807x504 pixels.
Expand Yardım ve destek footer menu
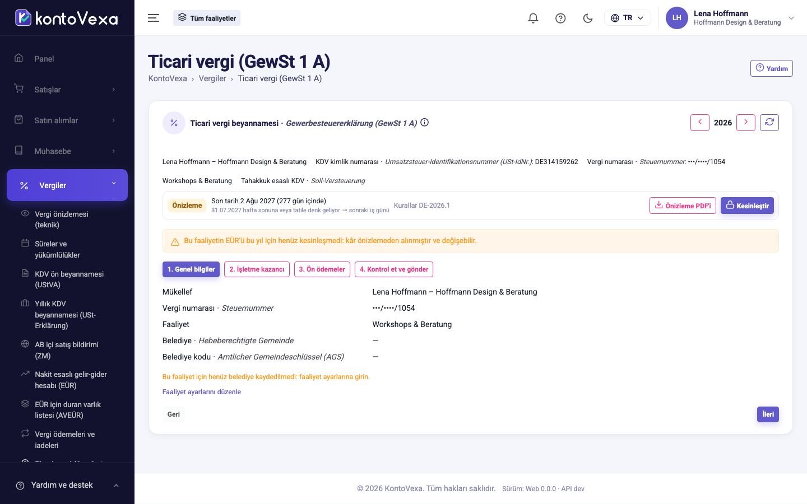coord(67,485)
